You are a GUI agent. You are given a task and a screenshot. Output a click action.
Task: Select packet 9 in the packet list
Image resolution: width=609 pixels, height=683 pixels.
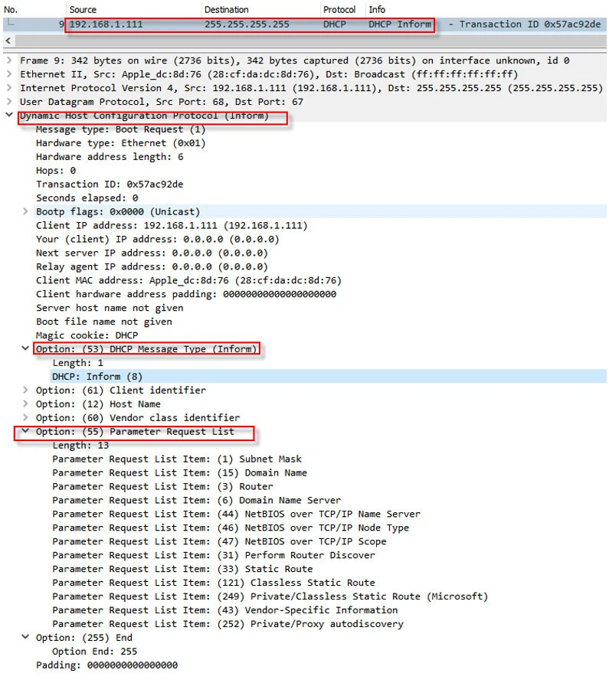[x=230, y=25]
